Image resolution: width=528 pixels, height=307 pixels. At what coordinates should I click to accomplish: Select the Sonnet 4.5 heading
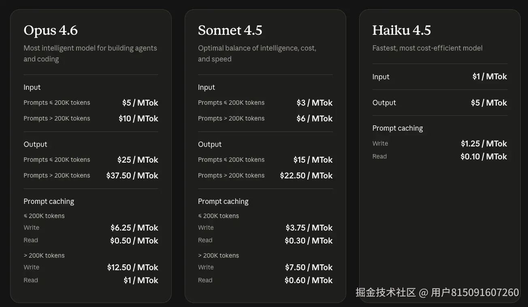coord(230,30)
